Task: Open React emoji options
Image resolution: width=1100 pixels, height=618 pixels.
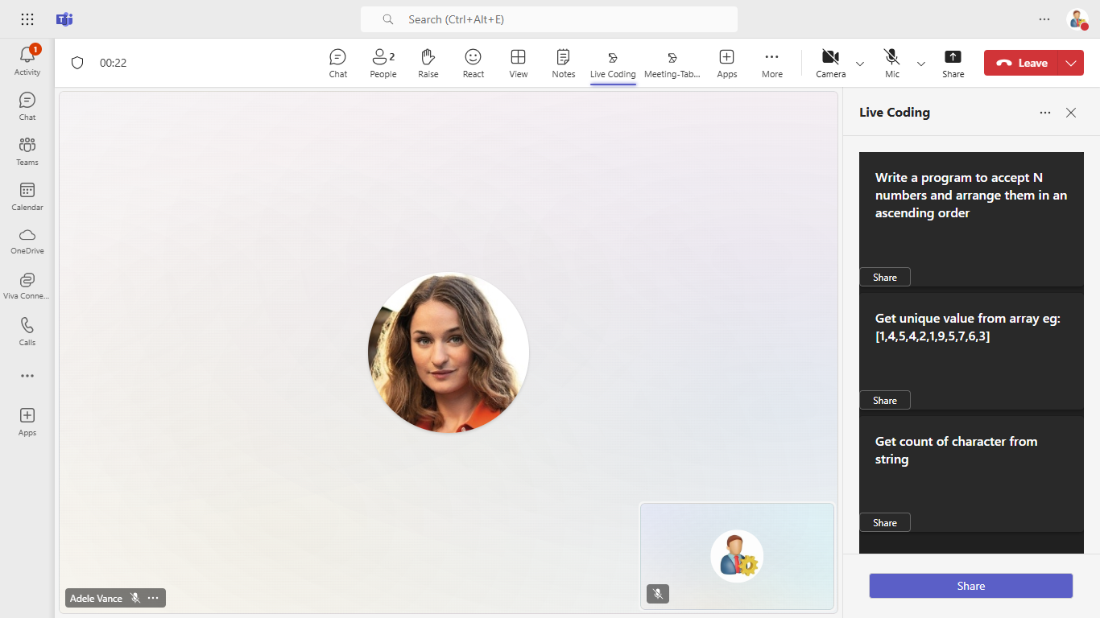Action: pos(473,63)
